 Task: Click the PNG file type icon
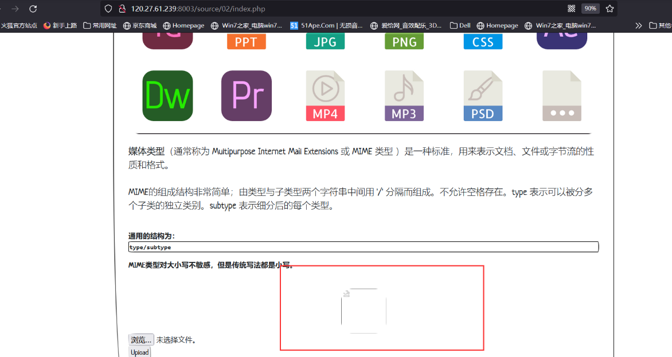coord(404,41)
